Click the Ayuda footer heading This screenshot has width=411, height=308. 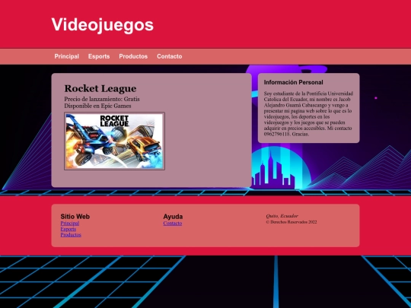click(x=173, y=217)
